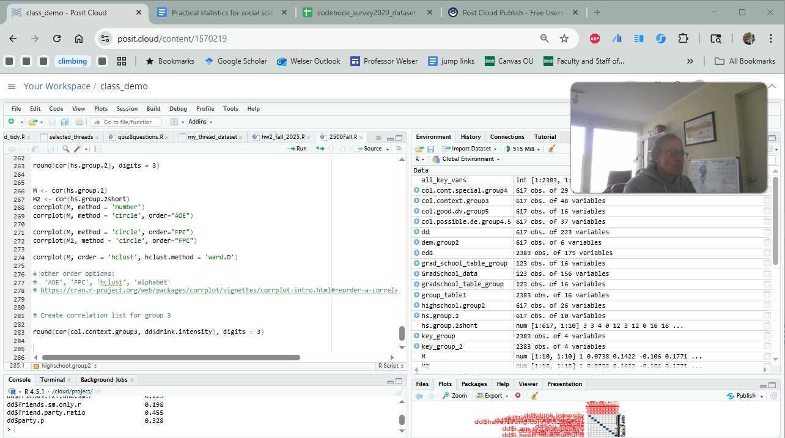Run the current line with the Run button
Viewport: 785px width, 438px height.
coord(297,149)
